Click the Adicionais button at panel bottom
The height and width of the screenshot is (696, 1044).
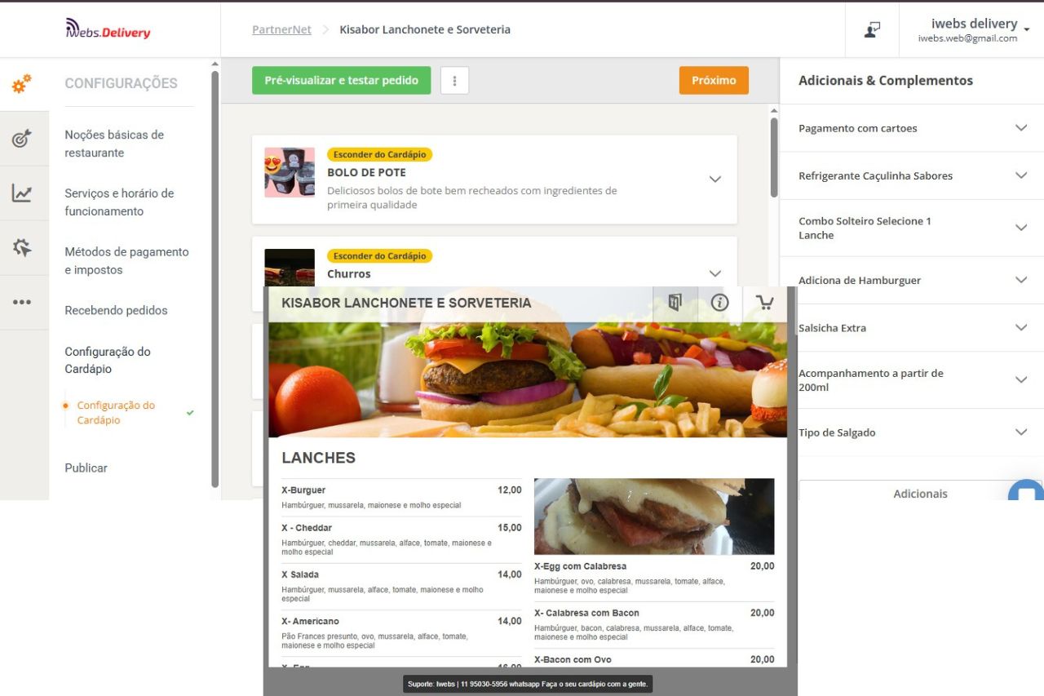tap(920, 494)
